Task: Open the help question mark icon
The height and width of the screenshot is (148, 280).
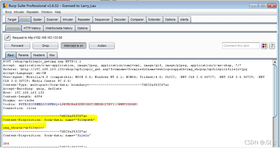Action: pyautogui.click(x=272, y=46)
